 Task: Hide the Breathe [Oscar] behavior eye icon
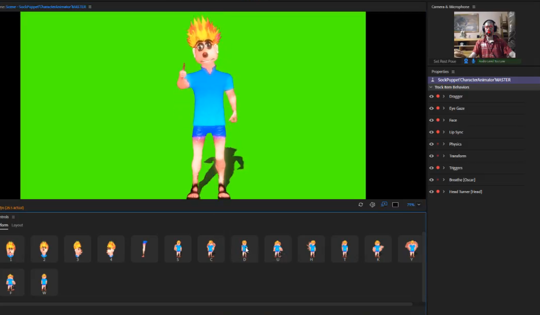pyautogui.click(x=431, y=180)
